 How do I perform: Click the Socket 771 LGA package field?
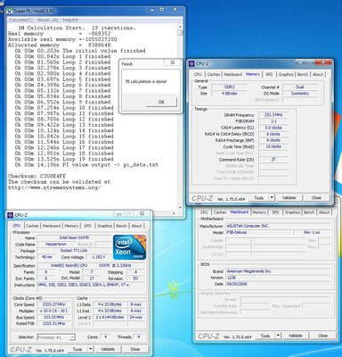74,251
